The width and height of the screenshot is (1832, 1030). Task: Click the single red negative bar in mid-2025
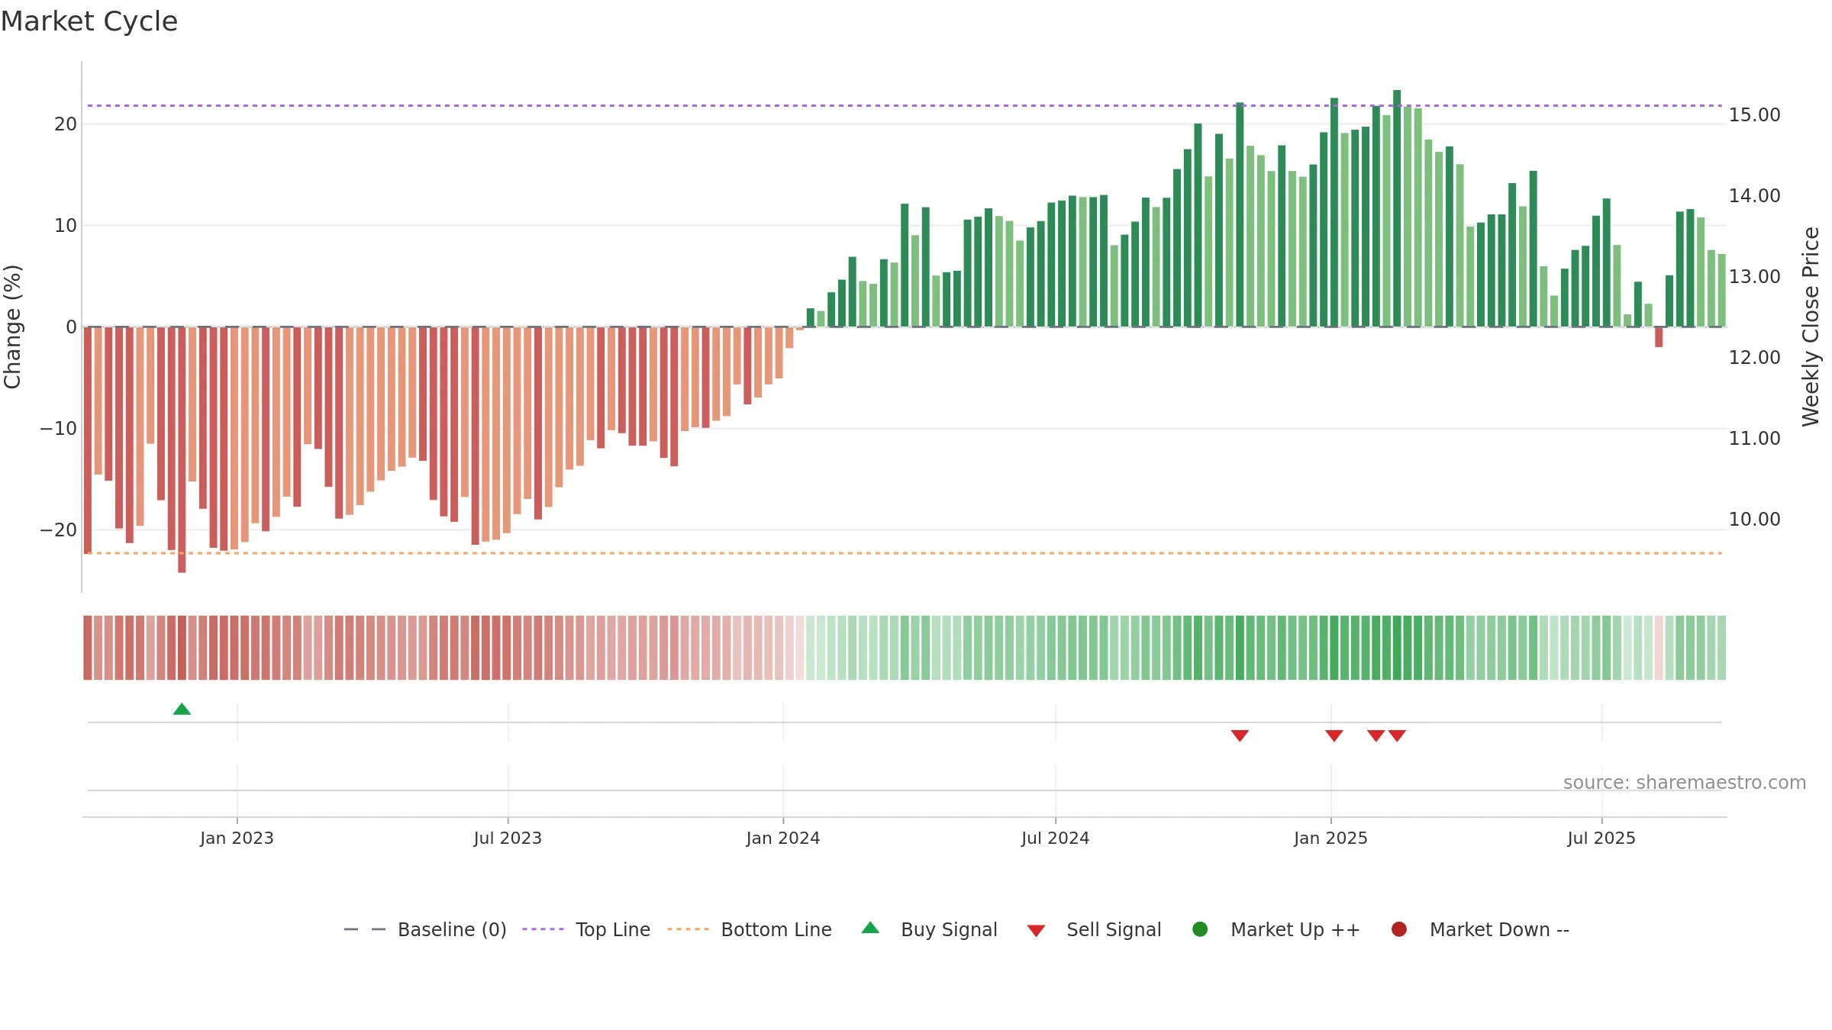tap(1659, 337)
